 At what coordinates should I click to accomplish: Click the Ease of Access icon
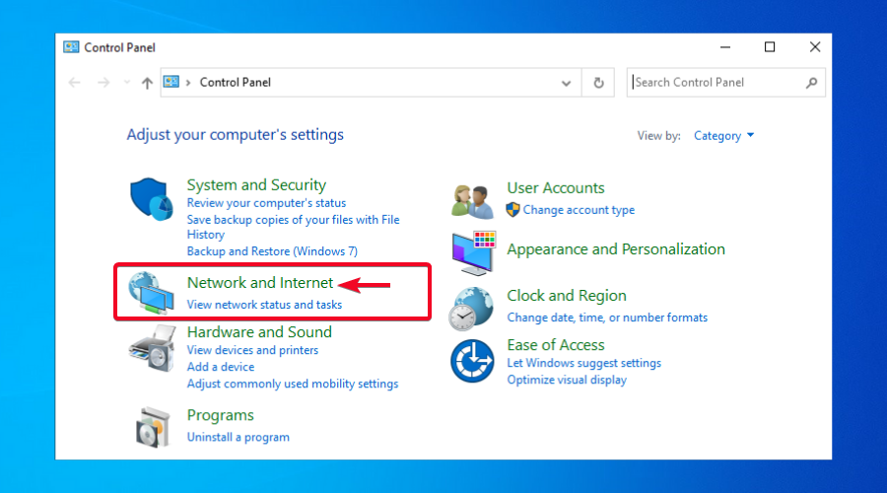tap(472, 361)
